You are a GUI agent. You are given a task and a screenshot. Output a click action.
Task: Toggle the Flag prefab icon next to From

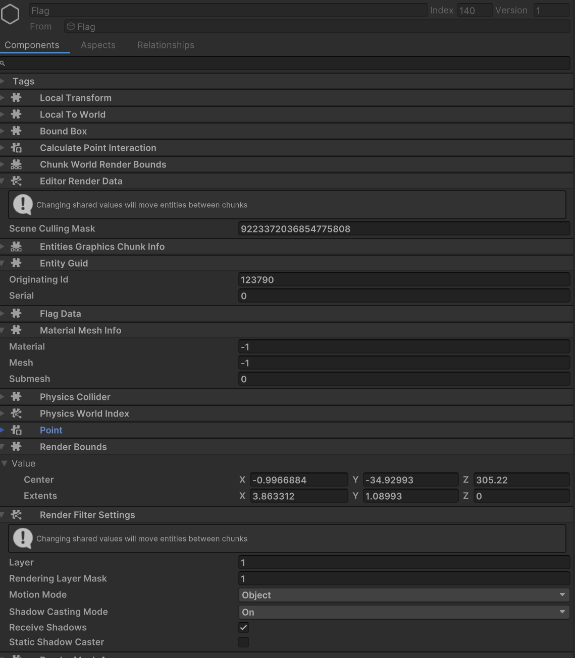(71, 26)
